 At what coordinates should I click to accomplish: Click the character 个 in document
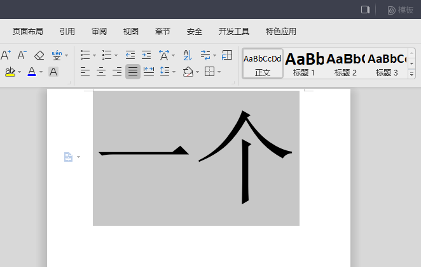[245, 157]
